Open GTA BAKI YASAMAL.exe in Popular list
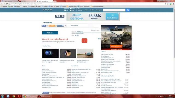The height and width of the screenshot is (98, 175). pyautogui.click(x=107, y=58)
